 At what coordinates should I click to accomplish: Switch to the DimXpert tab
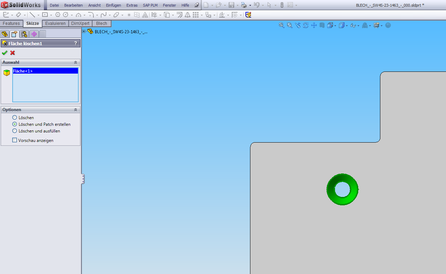(x=80, y=23)
